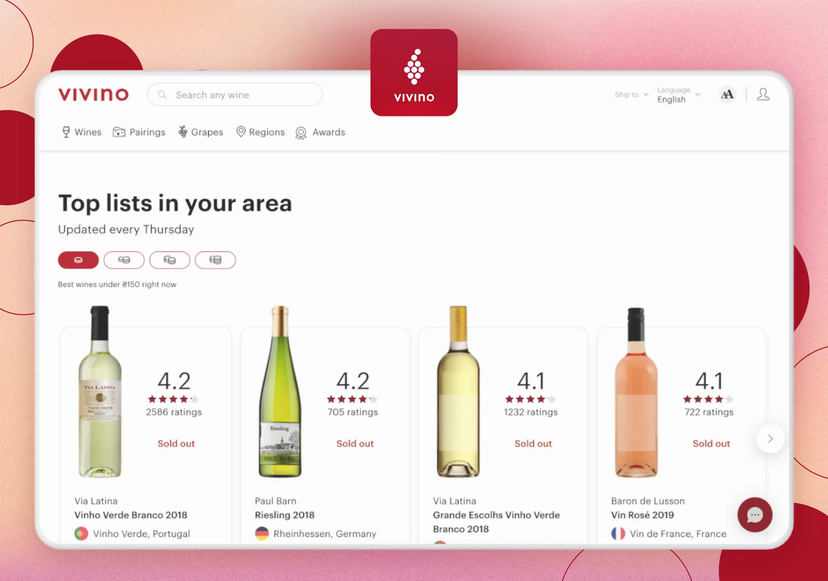The width and height of the screenshot is (828, 581).
Task: Expand the Ship to dropdown
Action: (x=631, y=94)
